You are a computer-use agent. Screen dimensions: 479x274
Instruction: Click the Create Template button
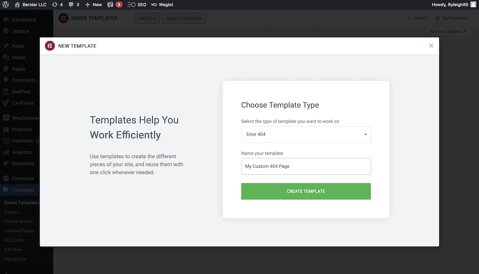coord(306,191)
